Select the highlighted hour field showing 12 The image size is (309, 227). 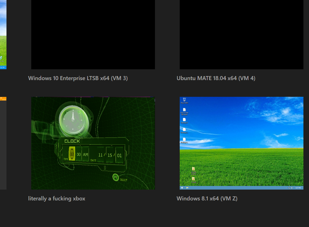(72, 154)
